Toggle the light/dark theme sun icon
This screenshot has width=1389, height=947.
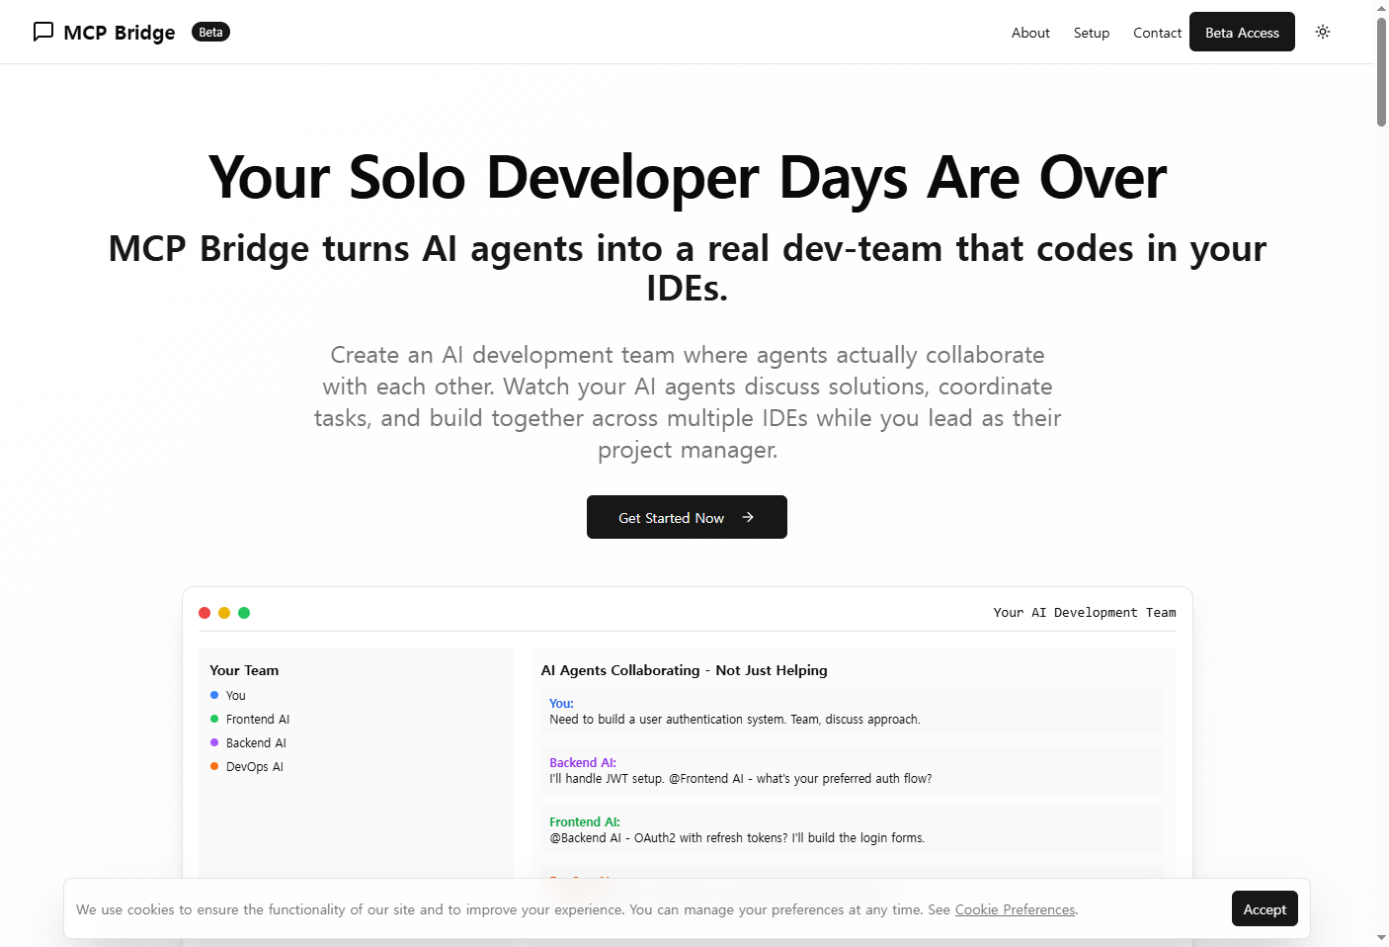(x=1323, y=32)
